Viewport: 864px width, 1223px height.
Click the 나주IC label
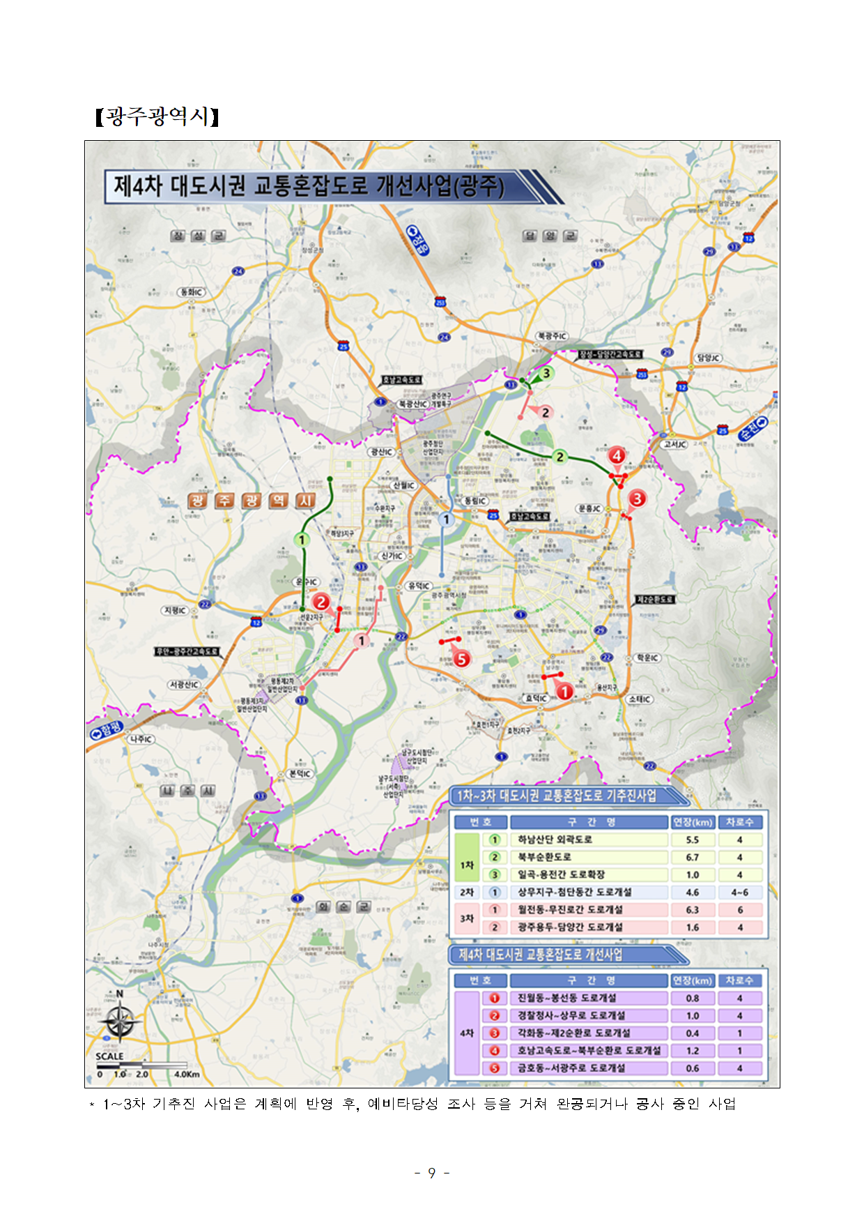click(141, 739)
